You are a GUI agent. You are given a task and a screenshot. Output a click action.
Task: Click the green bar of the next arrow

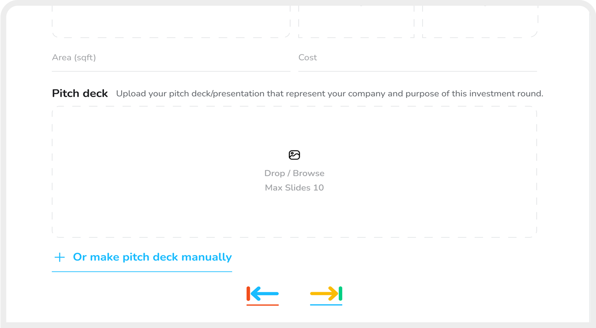click(341, 294)
